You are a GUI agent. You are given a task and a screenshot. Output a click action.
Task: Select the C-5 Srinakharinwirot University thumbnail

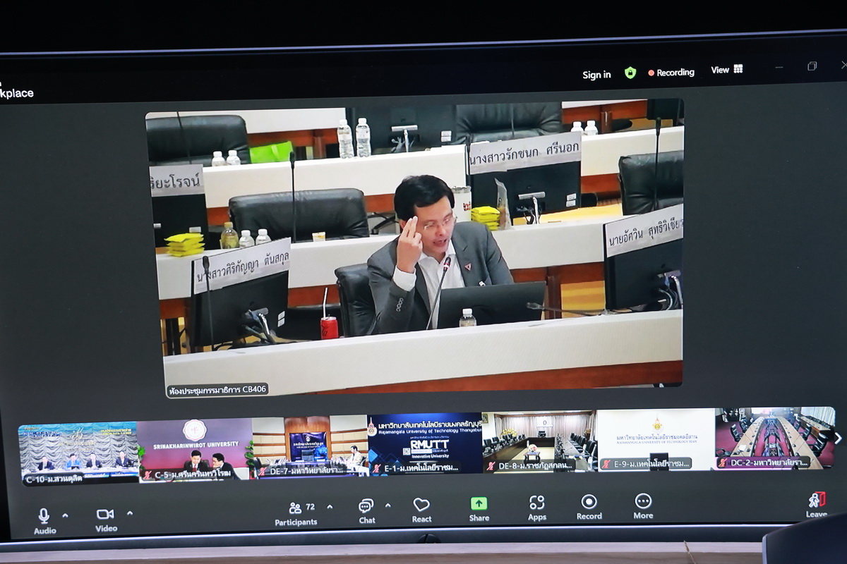pyautogui.click(x=195, y=450)
